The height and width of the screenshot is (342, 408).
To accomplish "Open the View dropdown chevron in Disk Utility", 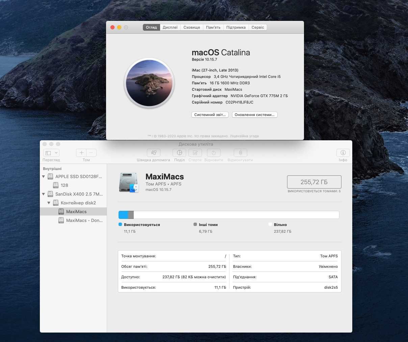I will [x=56, y=153].
